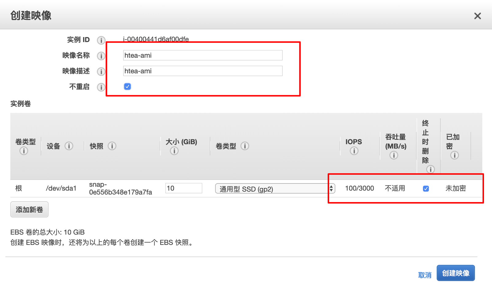
Task: Click info icon under 终止时删除 header
Action: tap(430, 169)
